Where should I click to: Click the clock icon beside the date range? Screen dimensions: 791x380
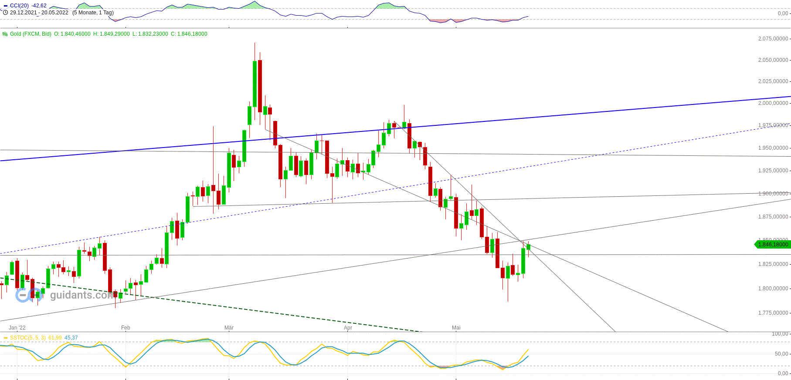click(x=5, y=13)
